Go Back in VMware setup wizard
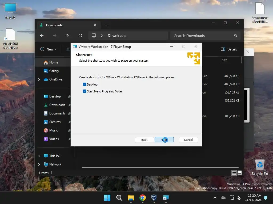This screenshot has height=204, width=273. pos(144,140)
